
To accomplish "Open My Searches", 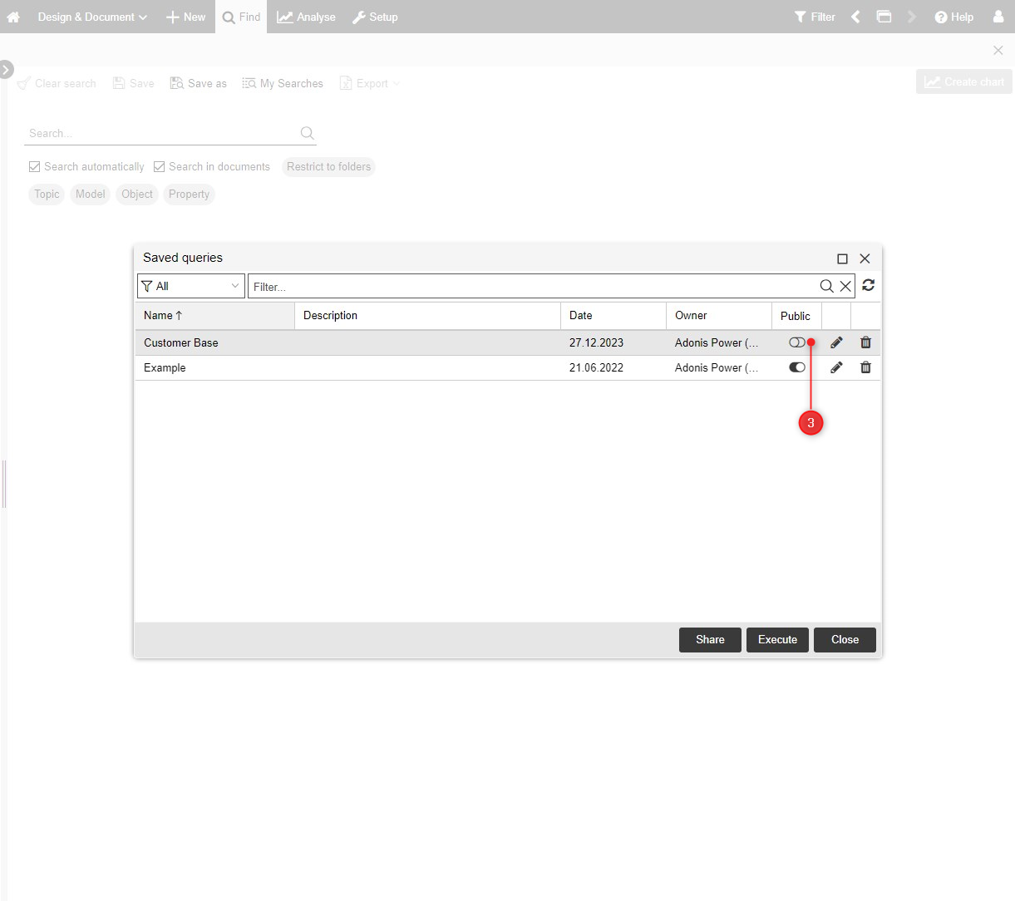I will (283, 83).
